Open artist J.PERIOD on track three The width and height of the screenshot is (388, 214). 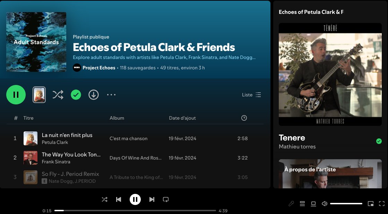(x=83, y=181)
